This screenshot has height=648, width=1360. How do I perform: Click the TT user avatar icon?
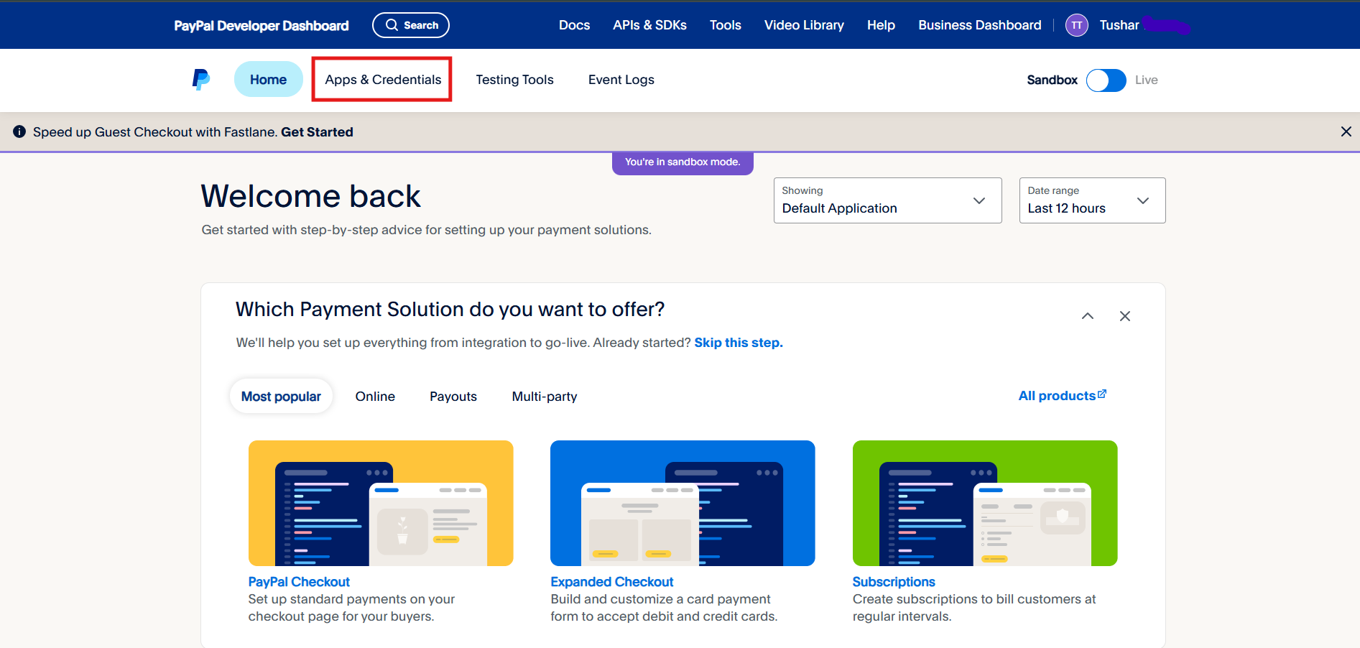point(1076,25)
